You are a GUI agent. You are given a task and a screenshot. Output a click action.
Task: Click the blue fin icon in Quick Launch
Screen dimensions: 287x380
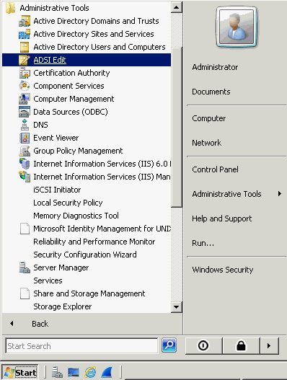(107, 372)
